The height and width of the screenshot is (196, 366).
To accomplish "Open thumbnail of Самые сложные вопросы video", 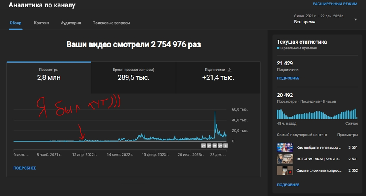I will tap(285, 170).
